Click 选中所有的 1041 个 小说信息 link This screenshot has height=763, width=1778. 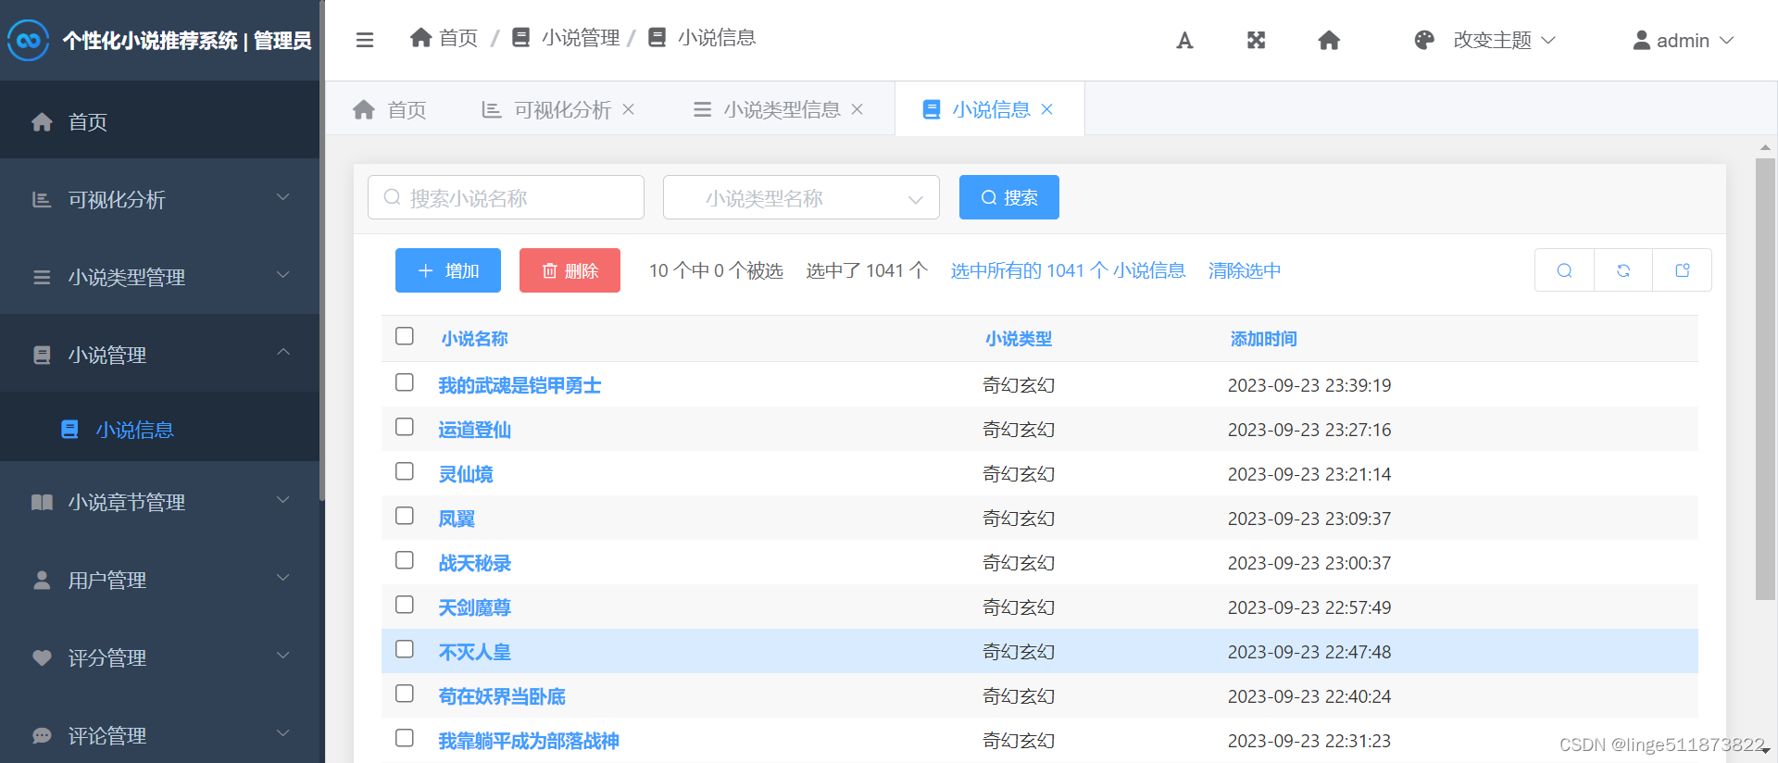click(1068, 270)
